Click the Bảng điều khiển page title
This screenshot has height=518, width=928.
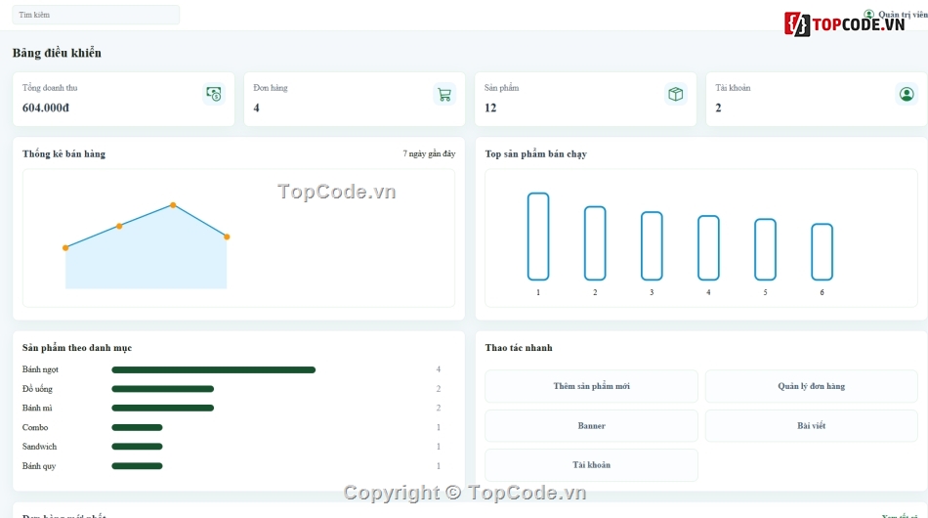[57, 53]
